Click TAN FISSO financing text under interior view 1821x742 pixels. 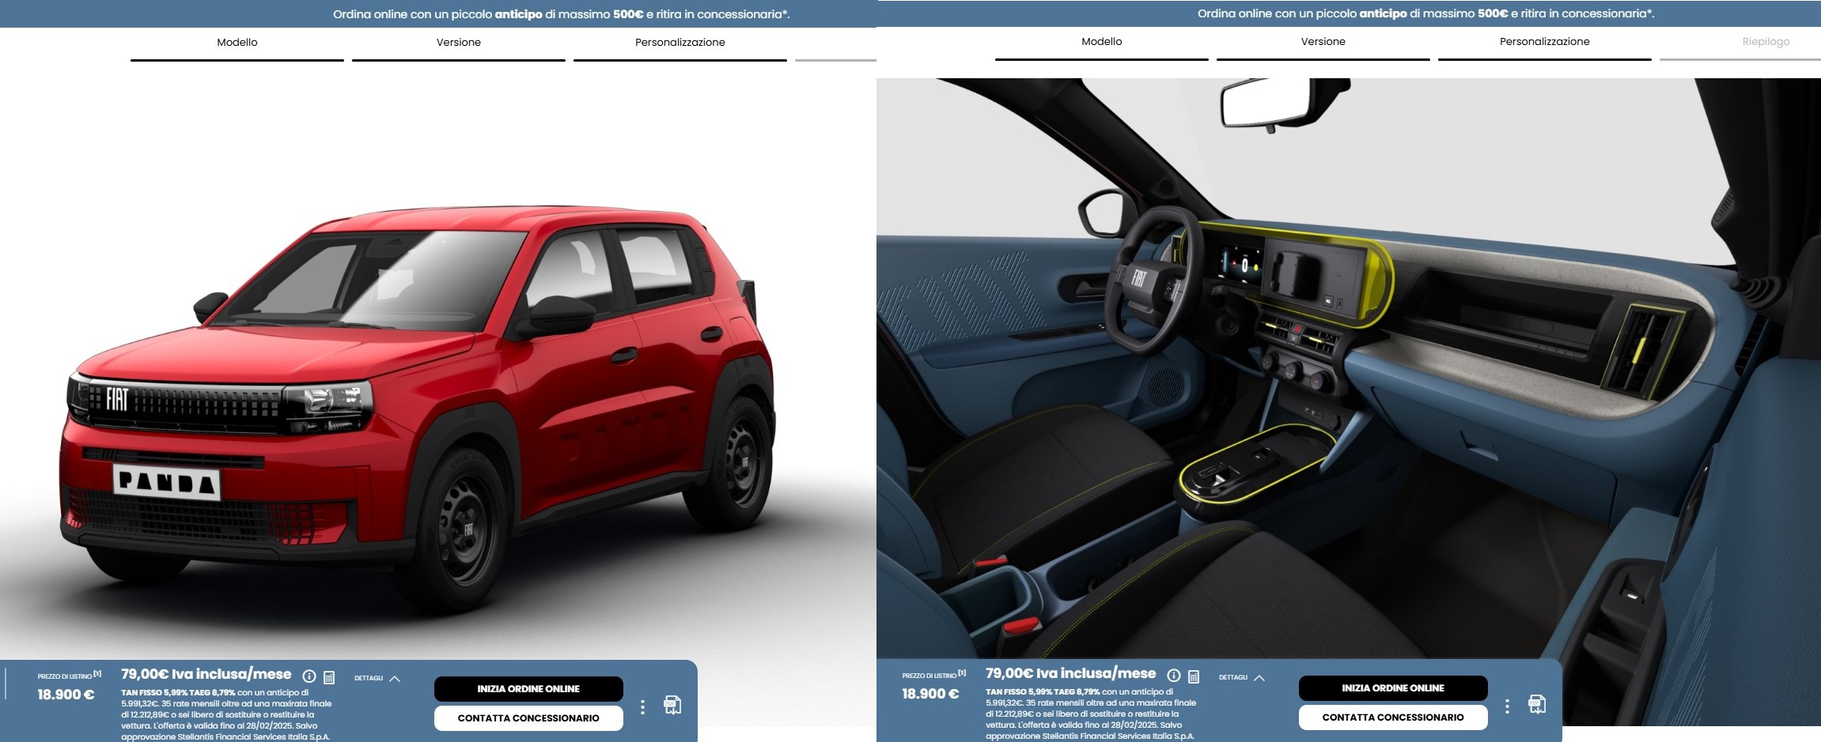(x=1091, y=714)
